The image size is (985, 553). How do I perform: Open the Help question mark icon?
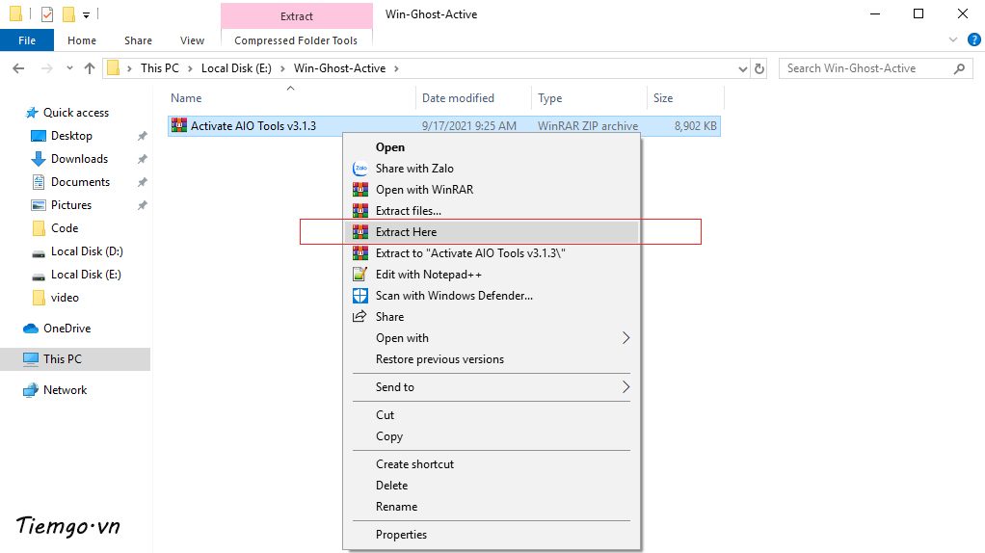pos(970,40)
